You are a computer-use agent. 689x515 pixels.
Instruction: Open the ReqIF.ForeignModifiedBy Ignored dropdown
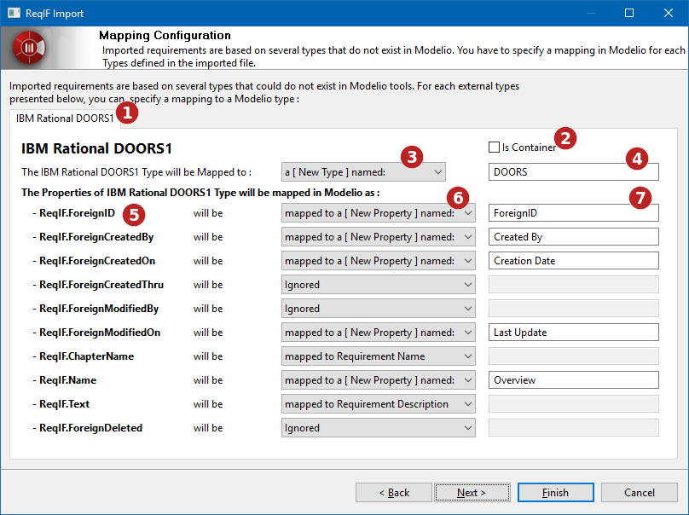(379, 309)
